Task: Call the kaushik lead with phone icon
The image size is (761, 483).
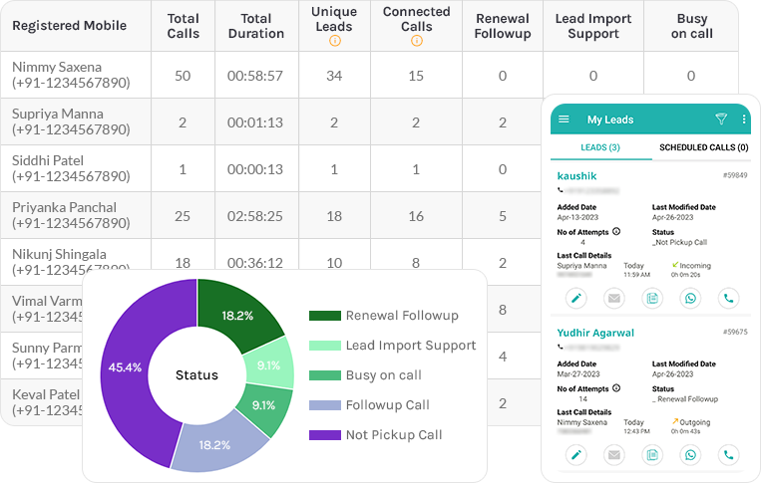Action: click(x=729, y=297)
